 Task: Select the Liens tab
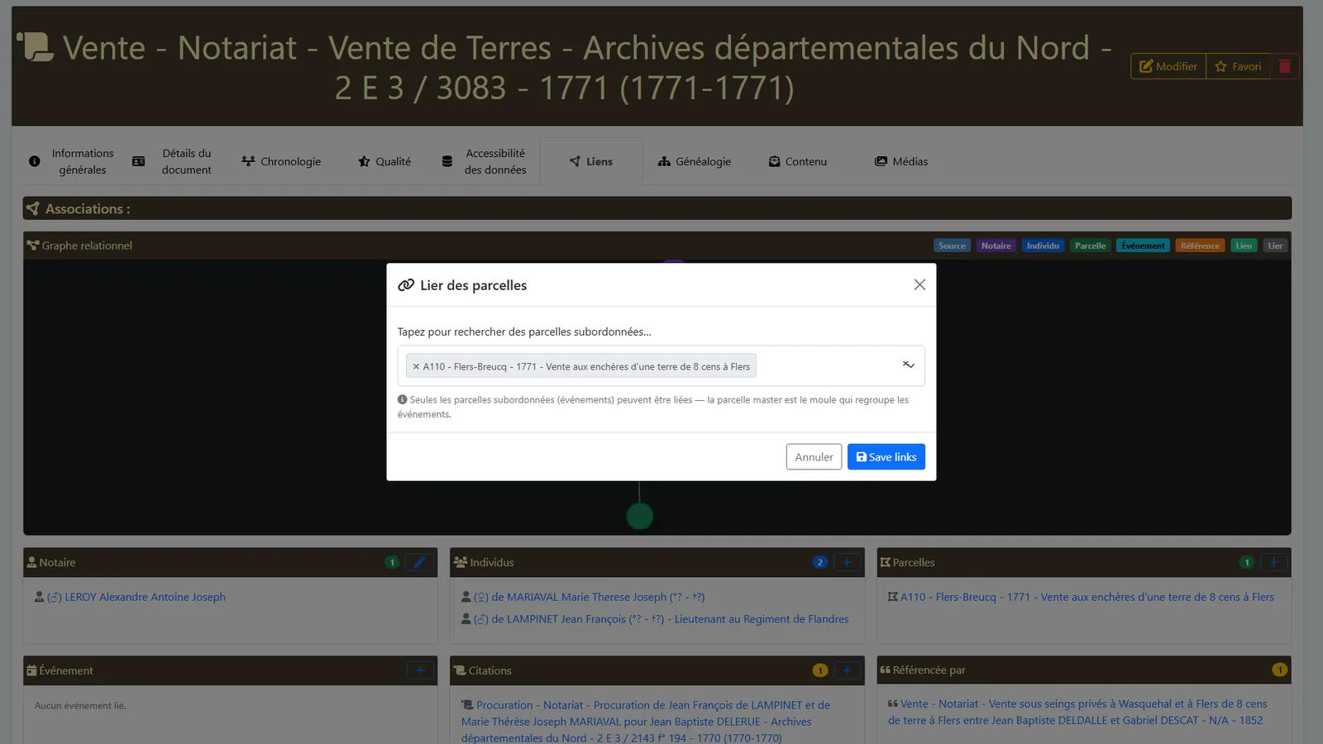pyautogui.click(x=591, y=161)
